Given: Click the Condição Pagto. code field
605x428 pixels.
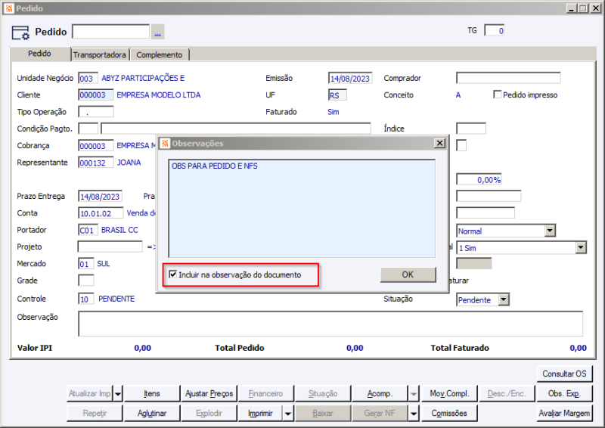Looking at the screenshot, I should [88, 129].
